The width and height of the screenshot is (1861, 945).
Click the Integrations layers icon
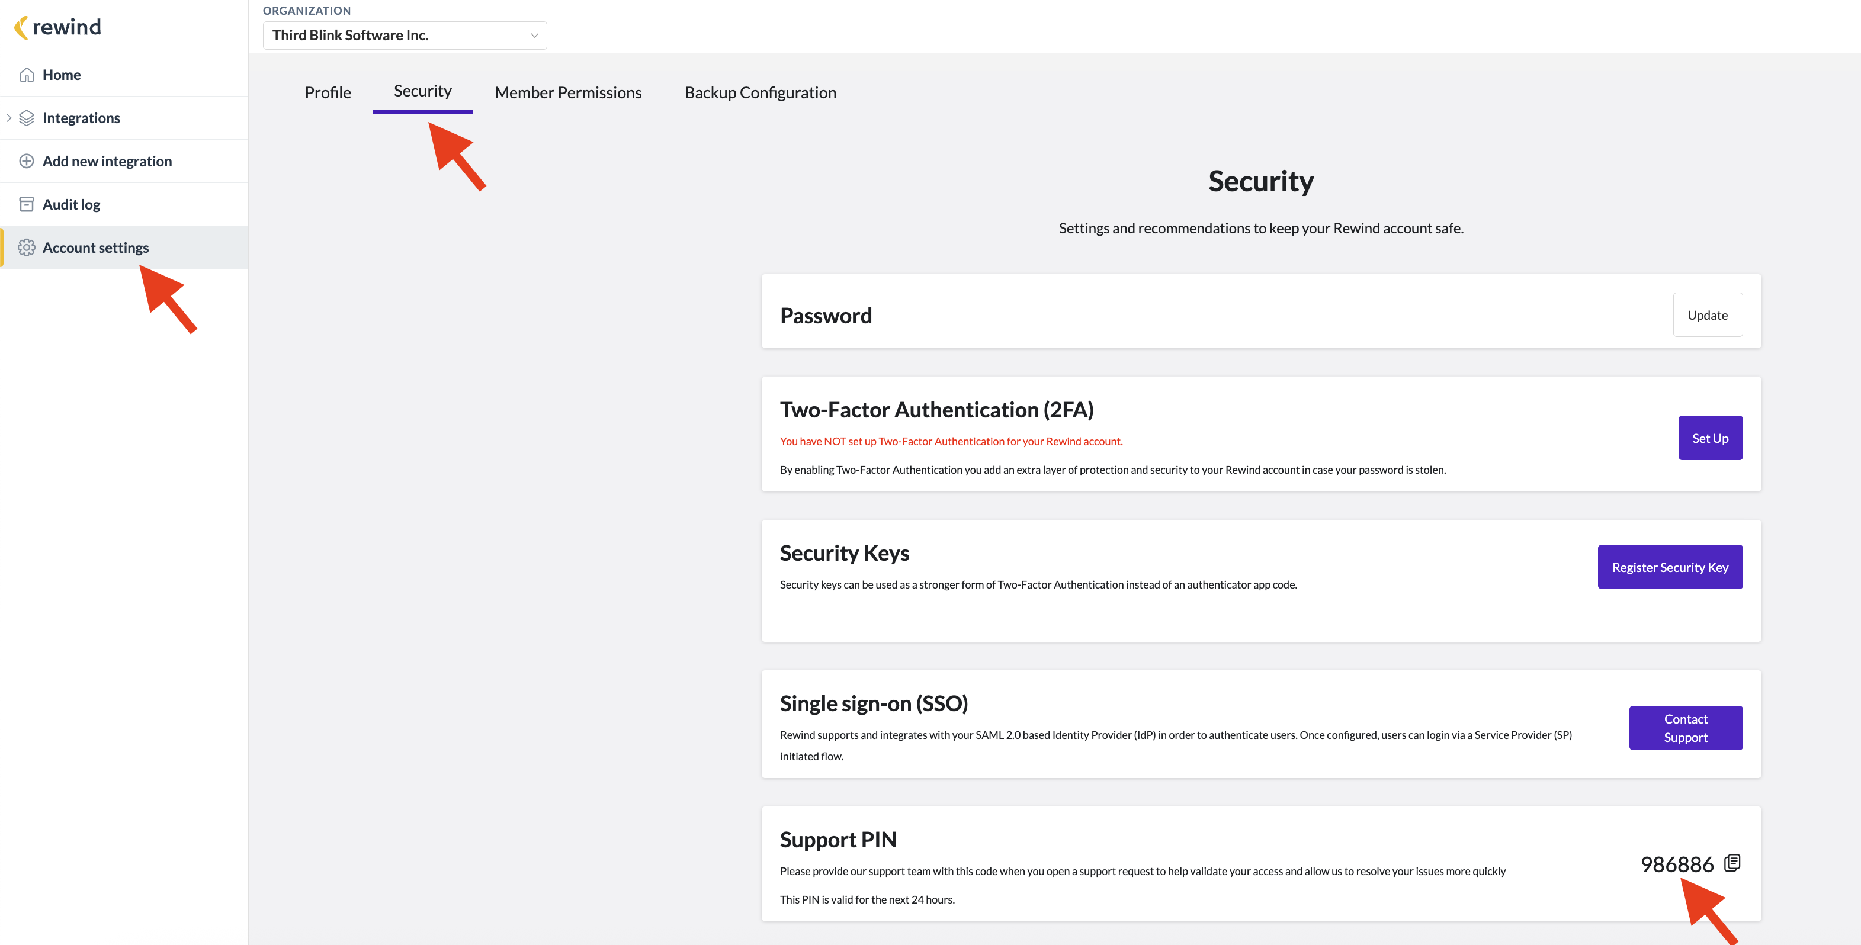pos(27,118)
